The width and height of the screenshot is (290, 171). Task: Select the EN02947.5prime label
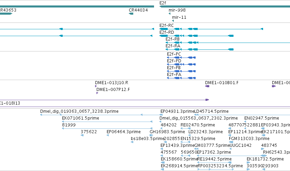point(261,118)
